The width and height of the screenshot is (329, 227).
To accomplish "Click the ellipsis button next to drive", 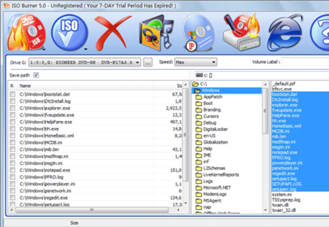I will tap(148, 62).
